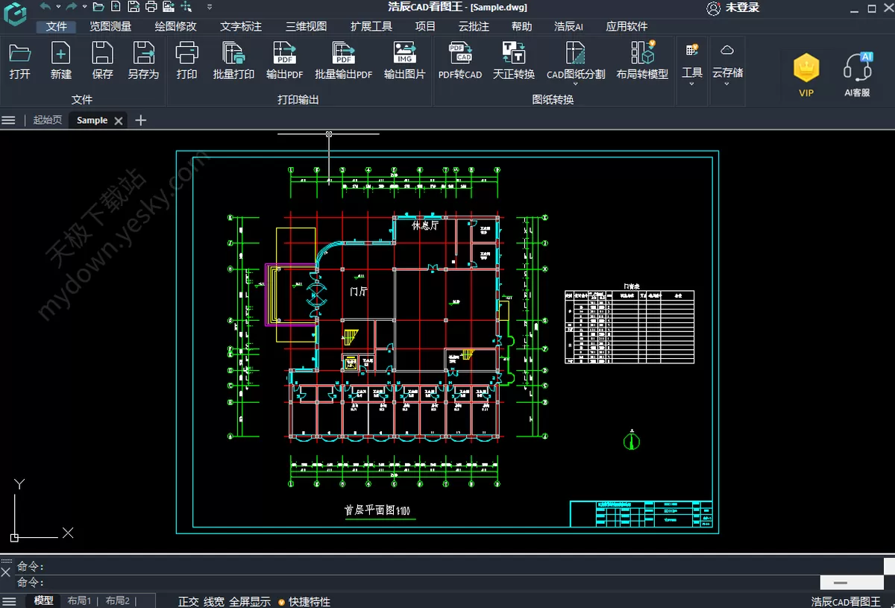
Task: Switch to 布局1 layout tab
Action: click(79, 601)
